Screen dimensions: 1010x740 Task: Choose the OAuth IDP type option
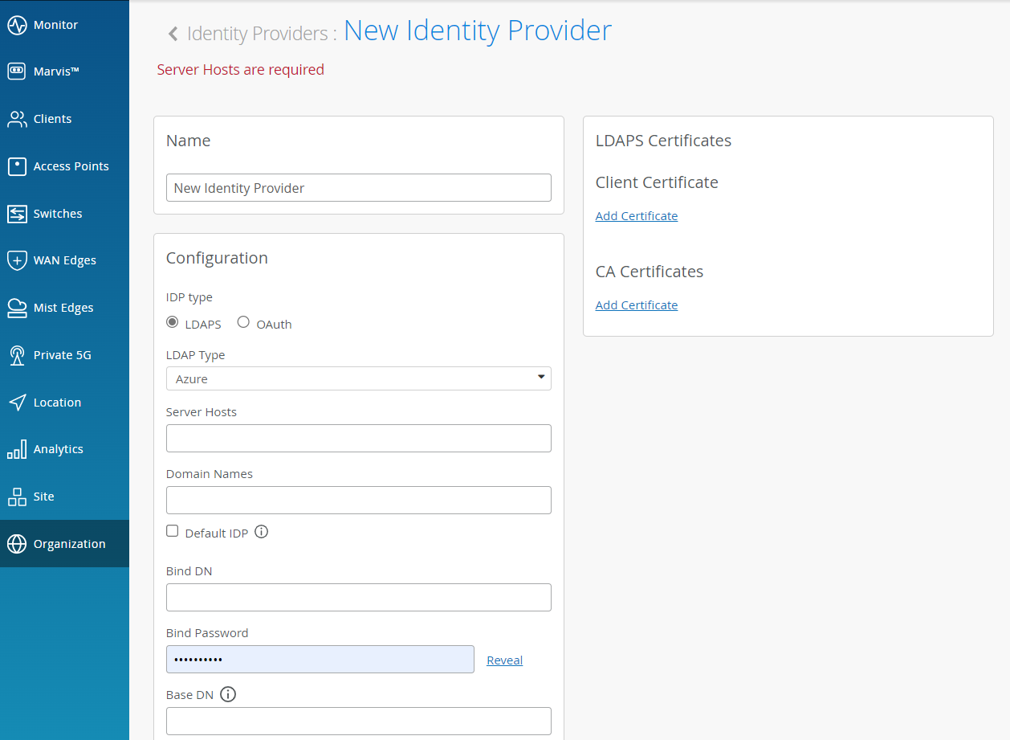pyautogui.click(x=244, y=322)
